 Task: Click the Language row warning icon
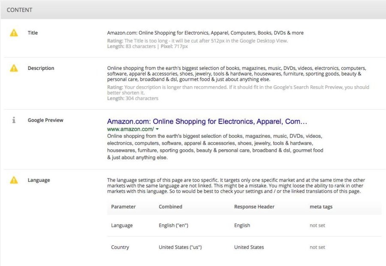click(x=14, y=180)
